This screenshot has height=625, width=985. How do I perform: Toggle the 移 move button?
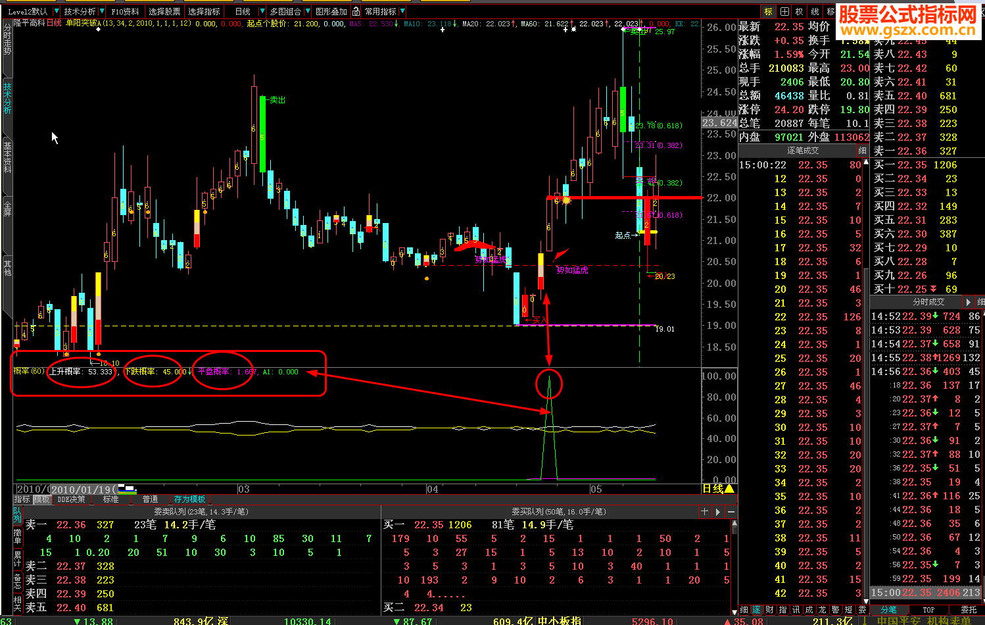coord(830,11)
